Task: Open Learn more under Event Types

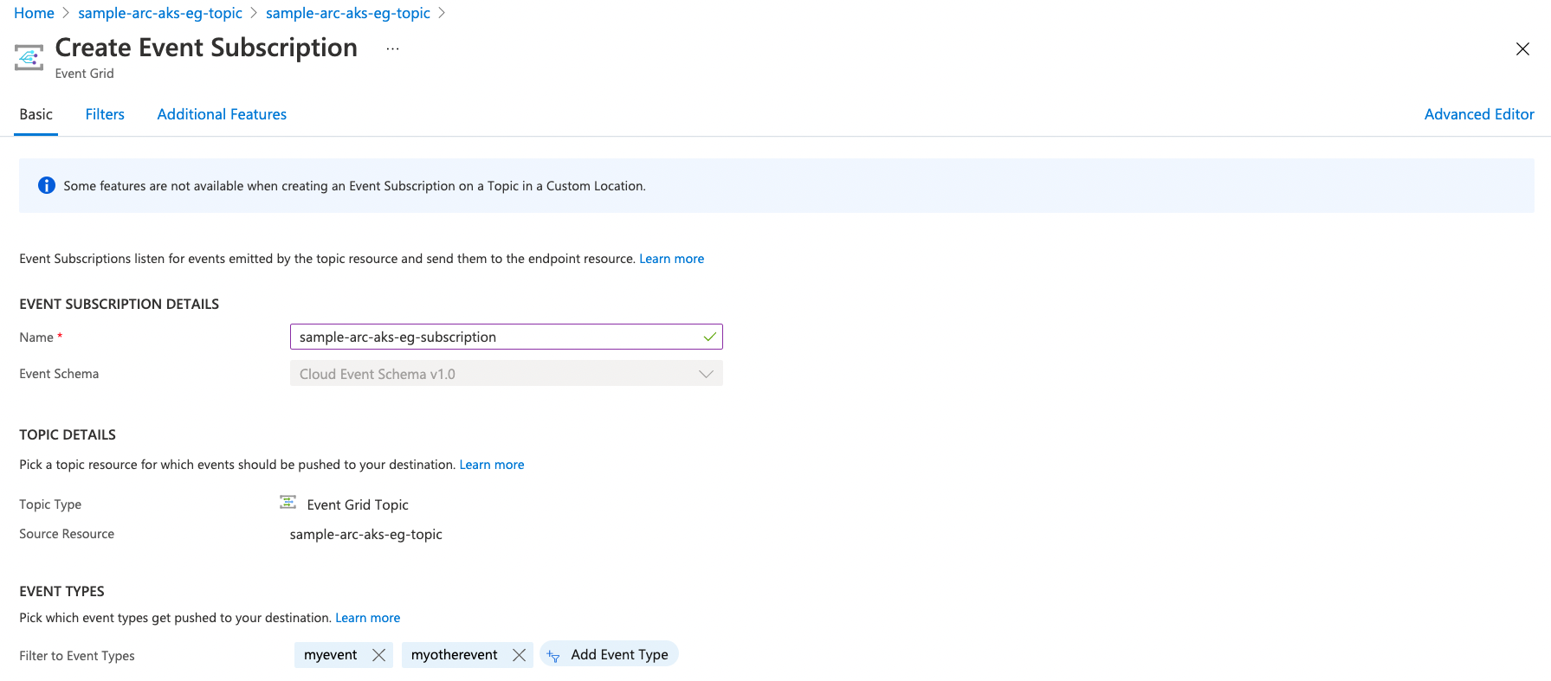Action: point(368,618)
